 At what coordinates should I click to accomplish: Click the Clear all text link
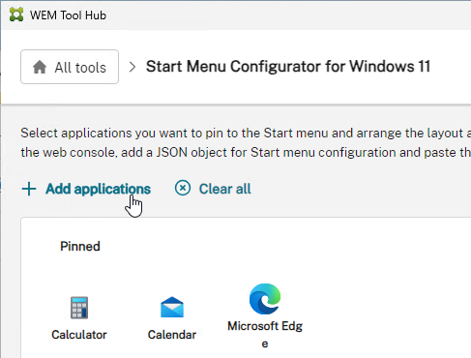(224, 189)
